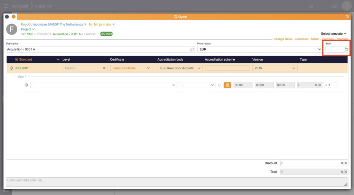Collapse the ISO 9001 standard row
The height and width of the screenshot is (195, 354).
pyautogui.click(x=11, y=68)
